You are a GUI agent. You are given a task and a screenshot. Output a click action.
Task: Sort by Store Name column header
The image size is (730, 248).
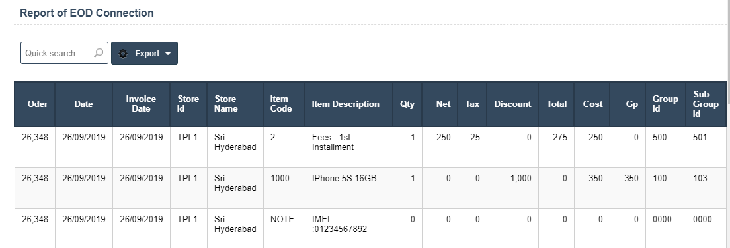235,104
